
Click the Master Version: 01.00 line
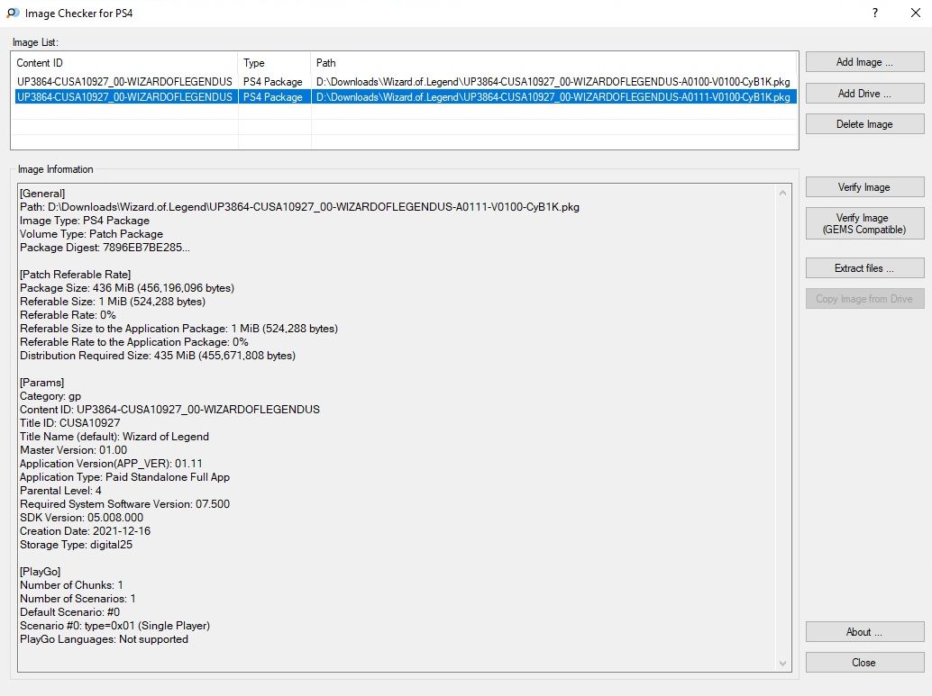pos(74,449)
